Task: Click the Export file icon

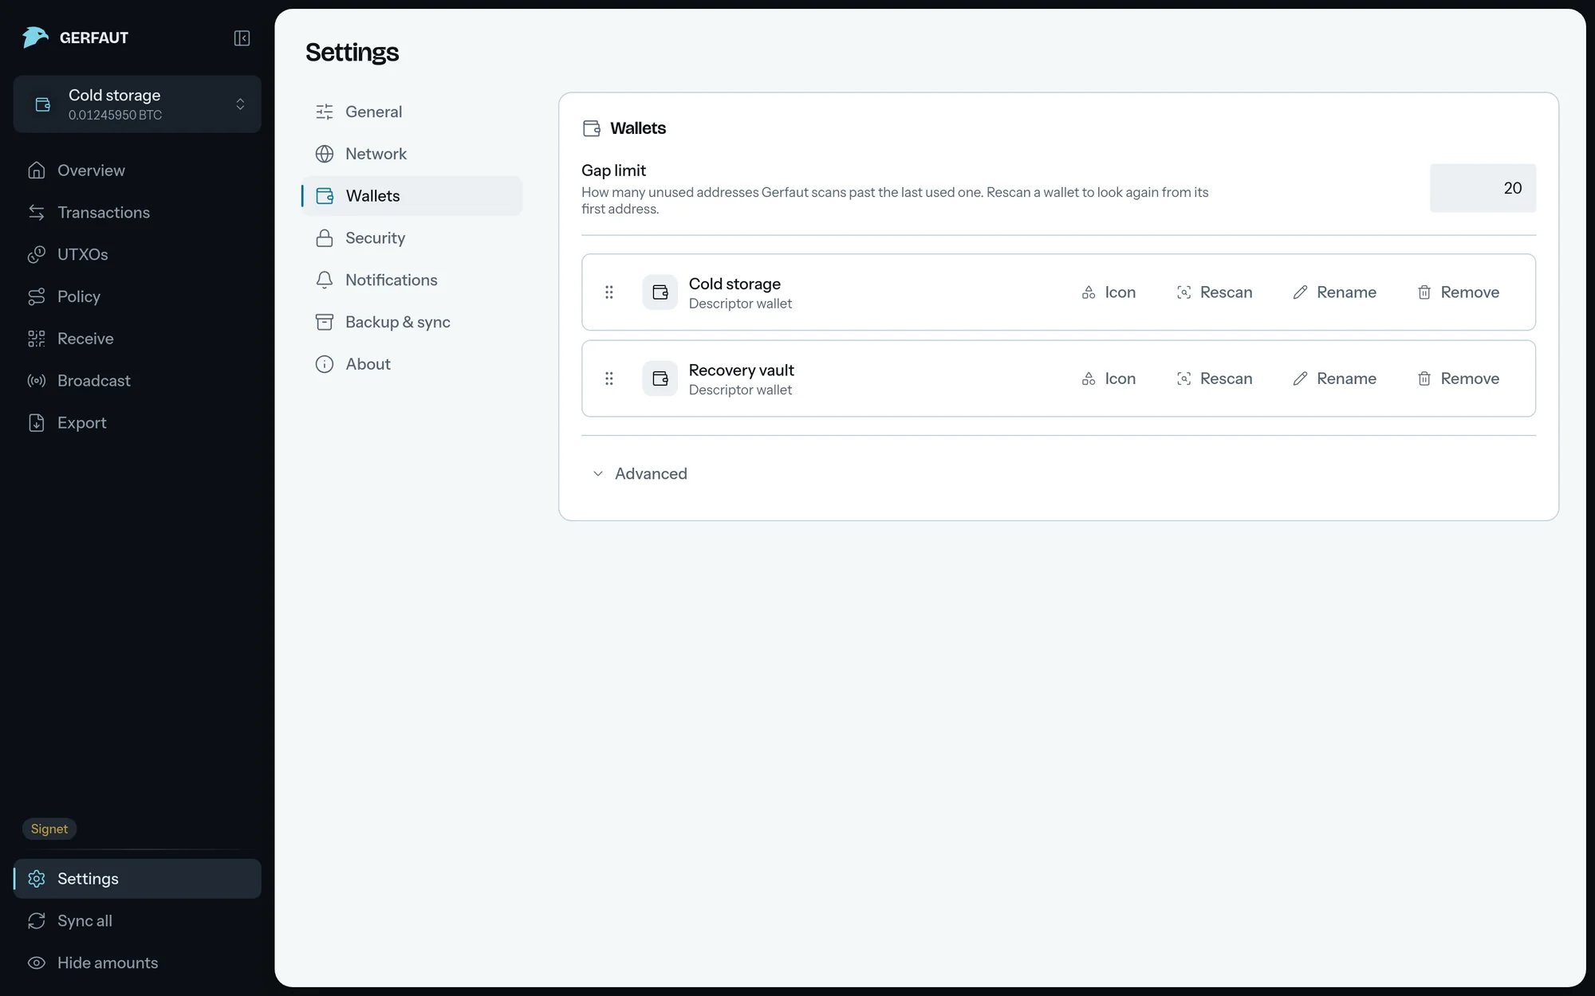Action: (37, 423)
